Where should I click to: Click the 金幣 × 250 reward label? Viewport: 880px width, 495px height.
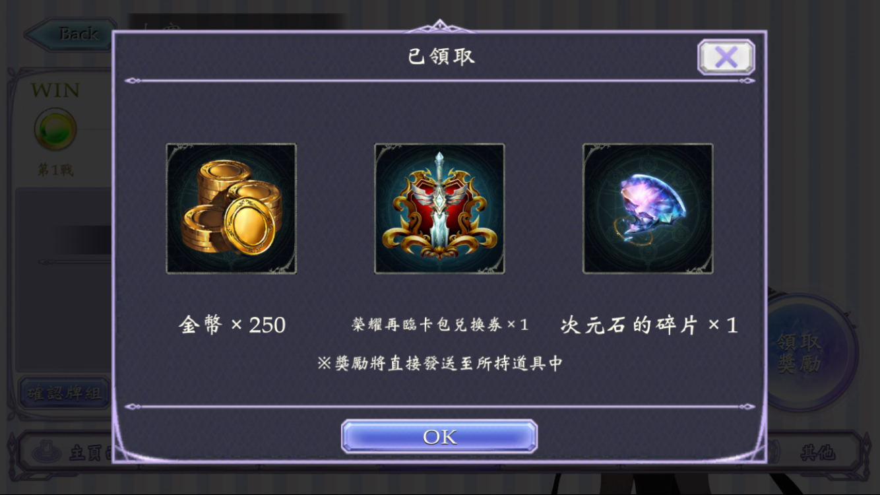coord(232,325)
